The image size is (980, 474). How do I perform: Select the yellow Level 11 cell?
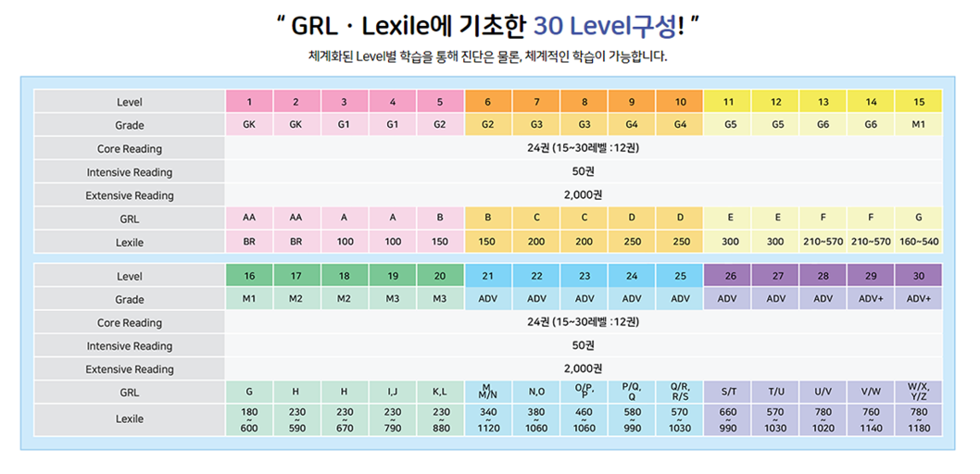(728, 101)
